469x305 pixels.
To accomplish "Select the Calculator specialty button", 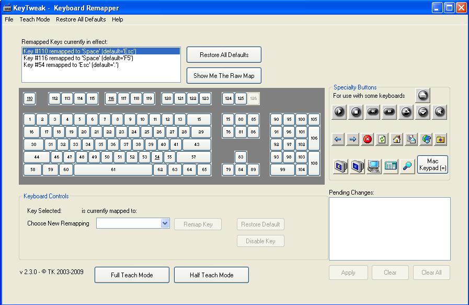I will (x=390, y=166).
